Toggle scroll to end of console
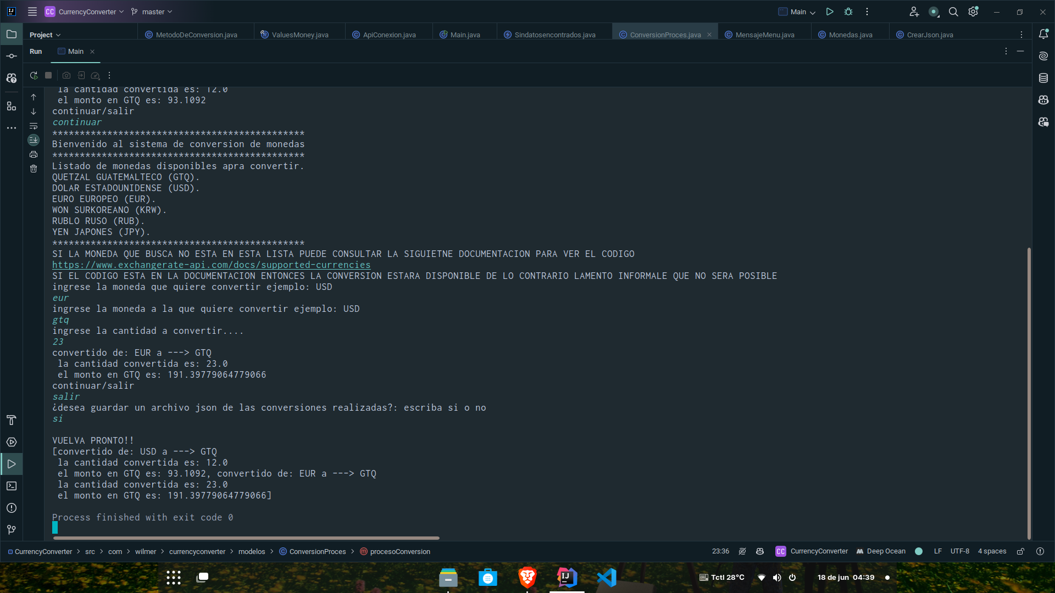The width and height of the screenshot is (1055, 593). [34, 140]
